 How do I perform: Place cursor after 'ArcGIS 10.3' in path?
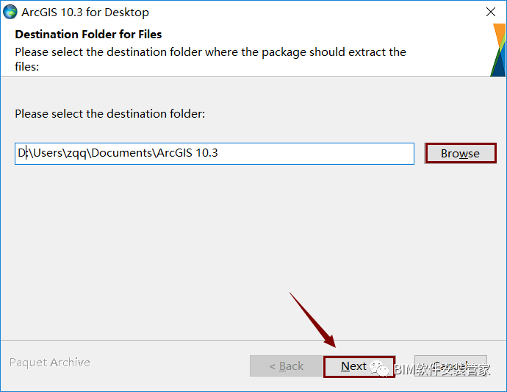click(218, 153)
